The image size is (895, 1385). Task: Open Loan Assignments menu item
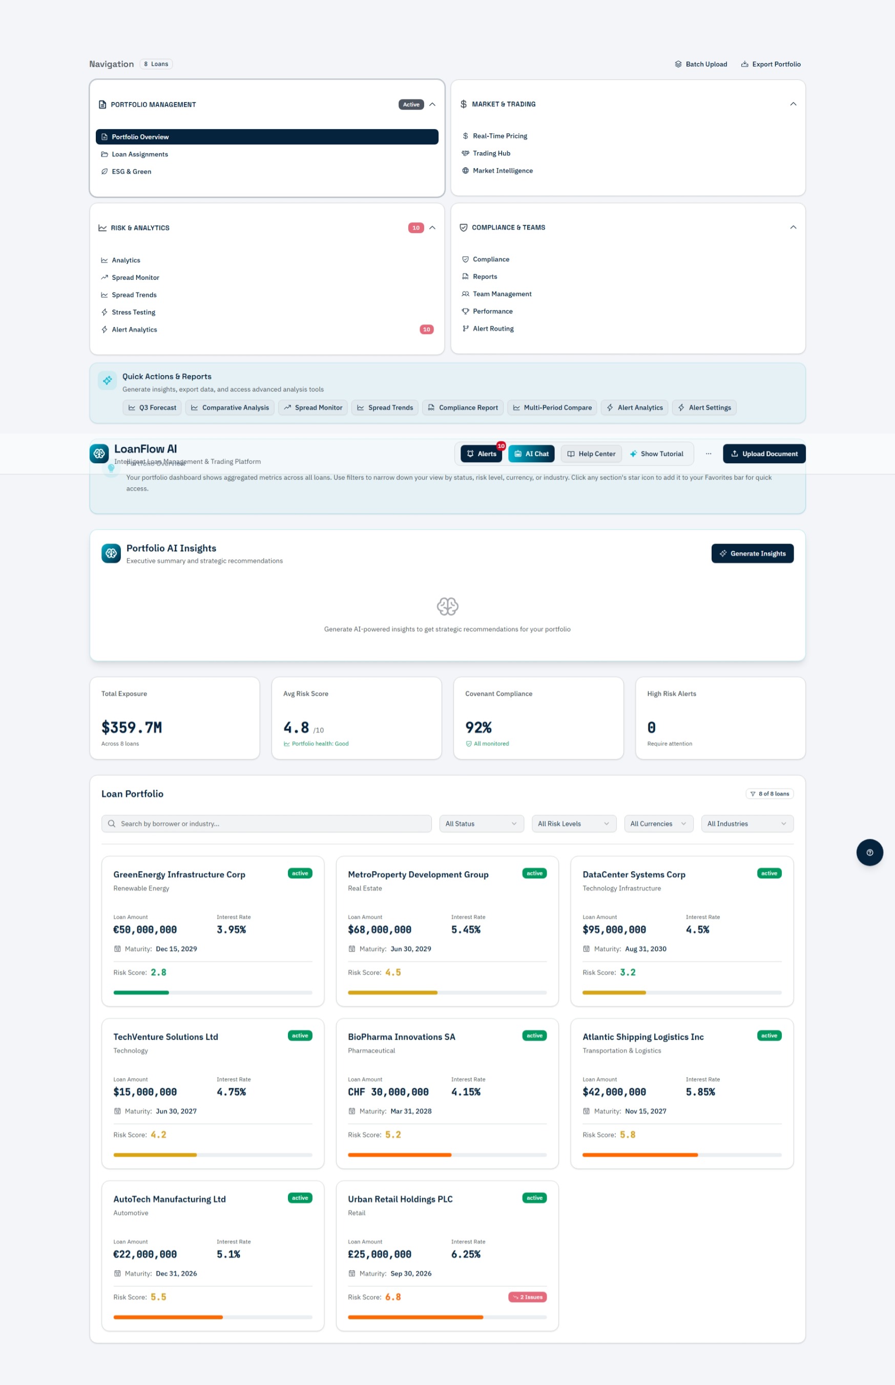tap(267, 154)
